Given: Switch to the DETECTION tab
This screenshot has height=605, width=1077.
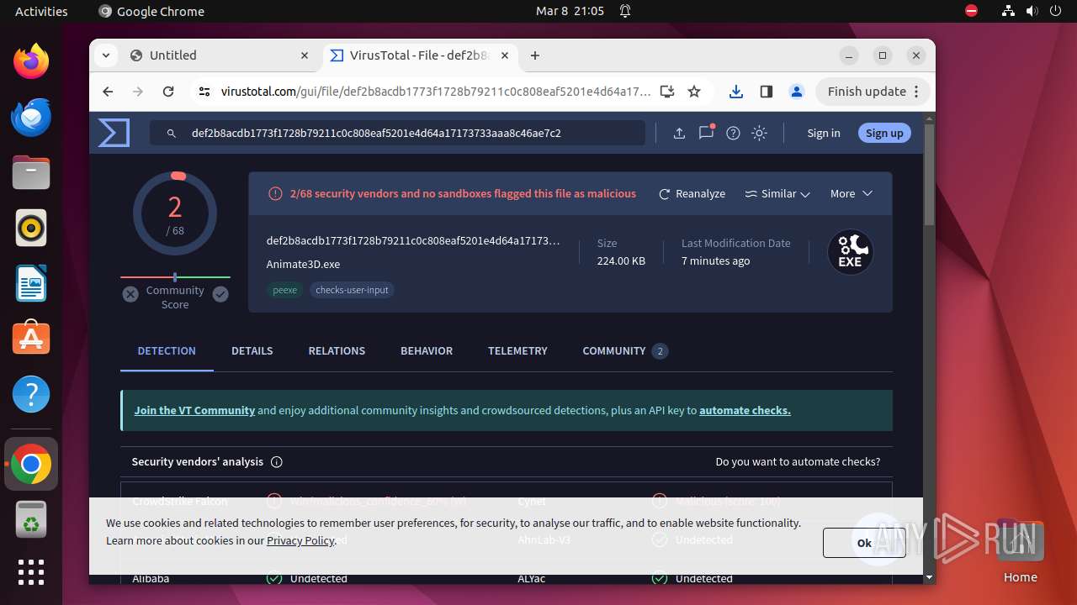Looking at the screenshot, I should click(167, 350).
